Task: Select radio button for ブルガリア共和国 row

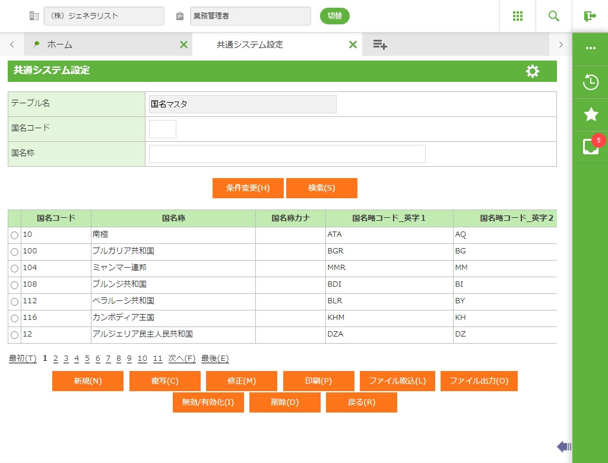Action: pos(15,252)
